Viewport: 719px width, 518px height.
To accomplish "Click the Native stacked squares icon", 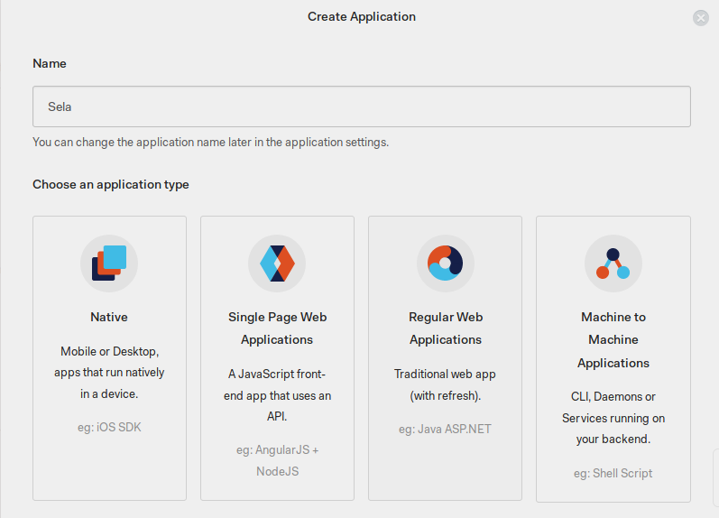I will point(109,264).
